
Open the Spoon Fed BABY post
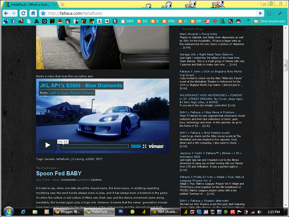click(58, 173)
